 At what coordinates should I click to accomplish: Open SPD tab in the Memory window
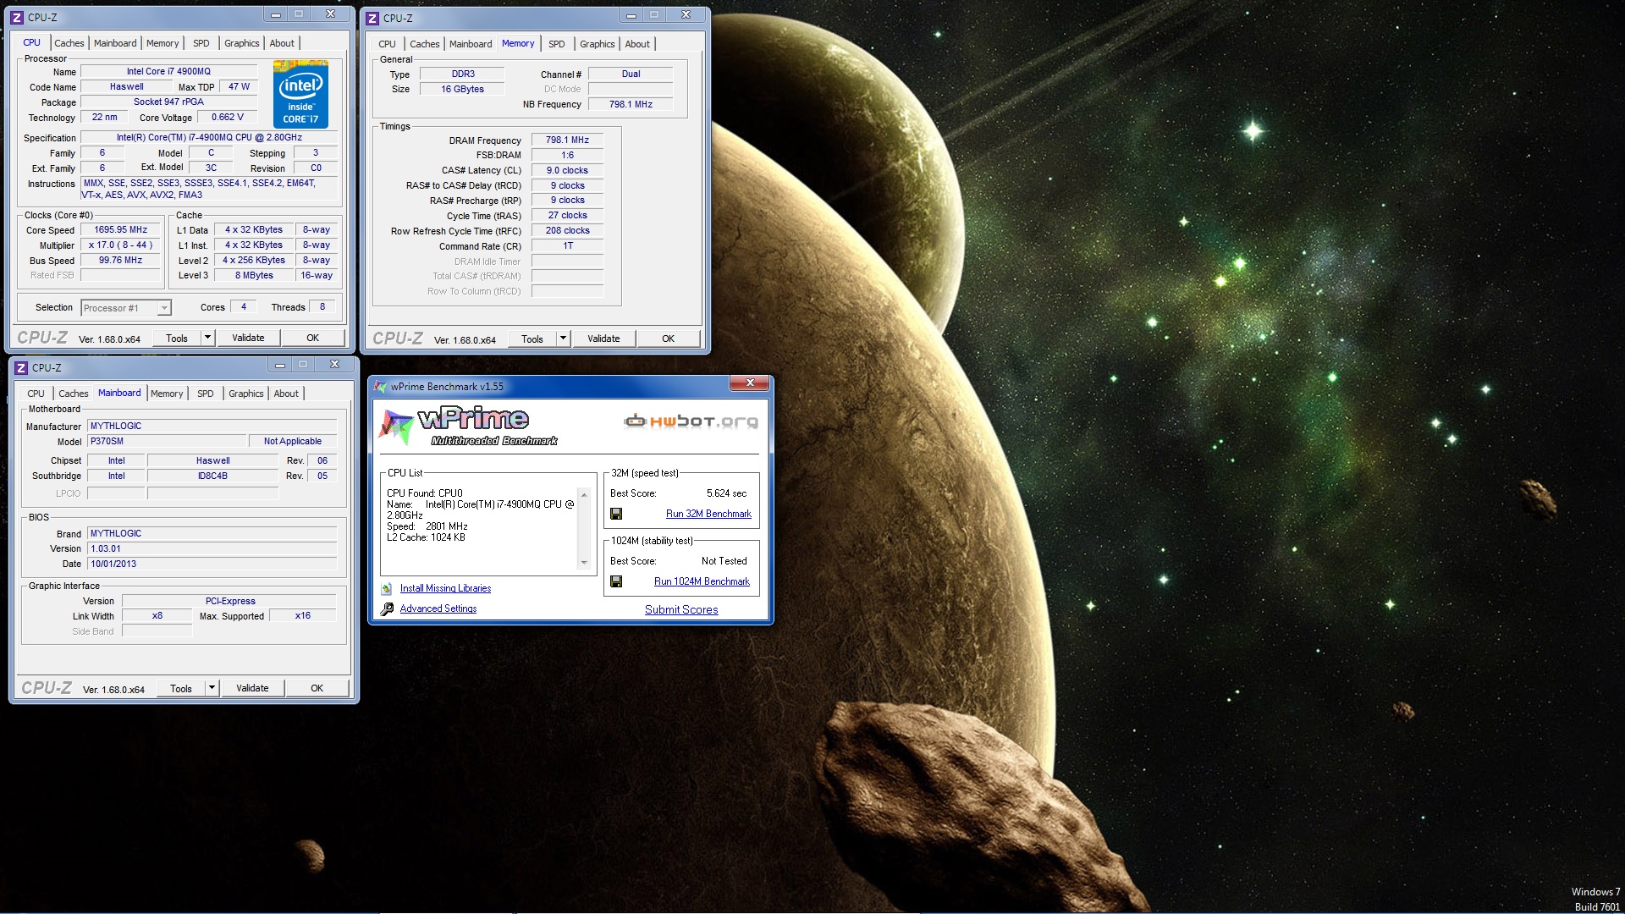(556, 44)
